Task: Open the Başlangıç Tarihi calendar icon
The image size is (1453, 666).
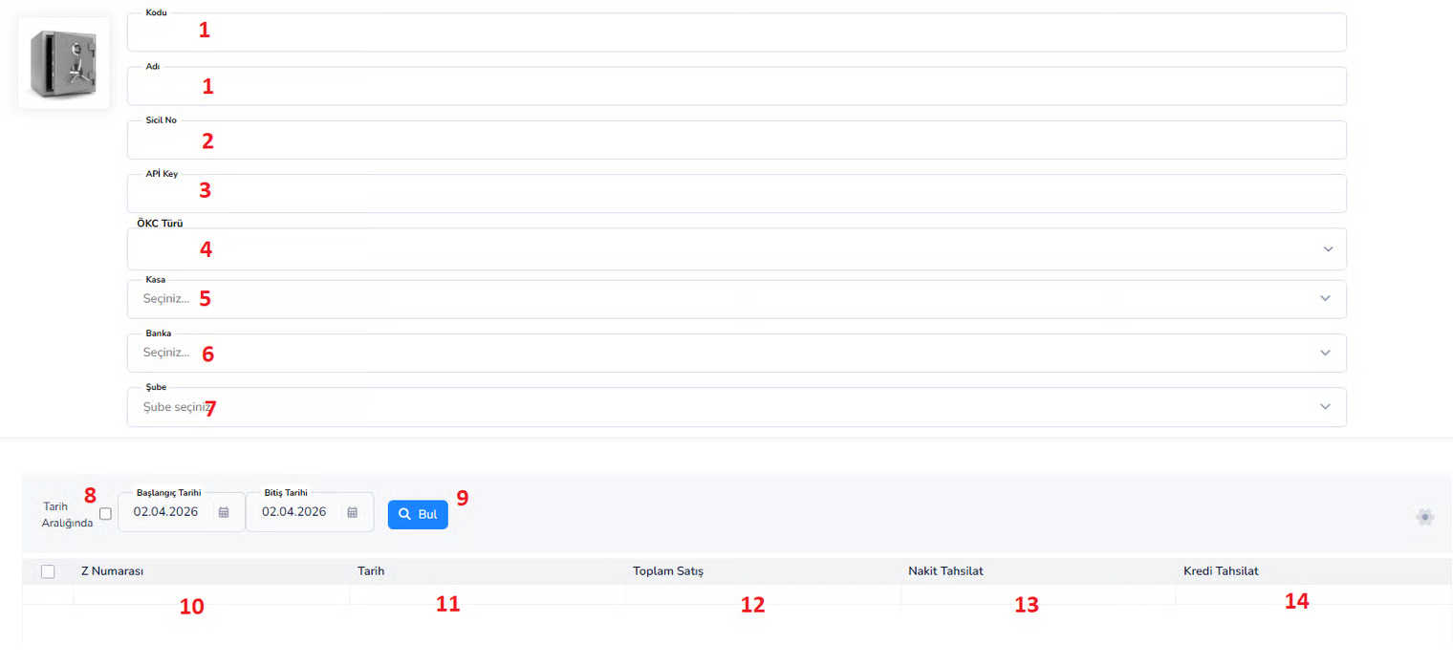Action: tap(224, 512)
